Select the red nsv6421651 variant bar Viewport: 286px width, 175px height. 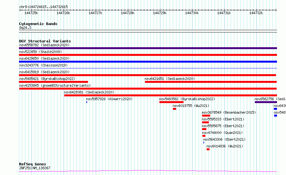[211, 82]
